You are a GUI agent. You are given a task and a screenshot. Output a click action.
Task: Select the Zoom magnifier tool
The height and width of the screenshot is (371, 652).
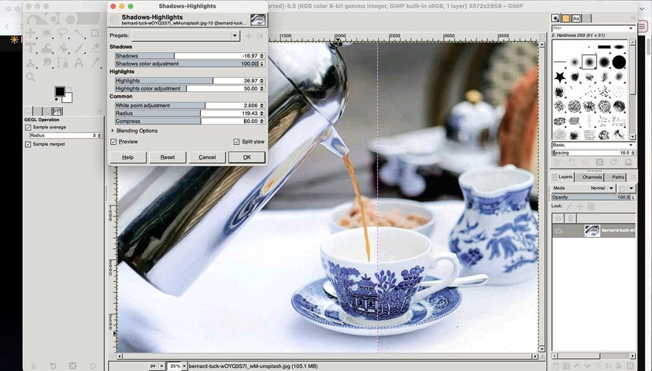[x=31, y=77]
